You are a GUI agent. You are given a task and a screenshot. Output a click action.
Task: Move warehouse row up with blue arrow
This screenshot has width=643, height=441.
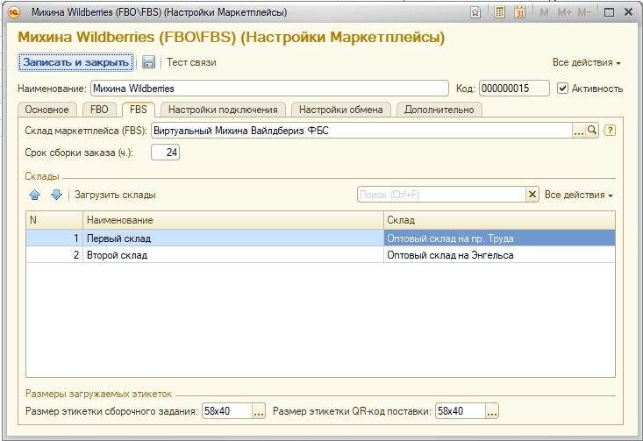(x=35, y=195)
